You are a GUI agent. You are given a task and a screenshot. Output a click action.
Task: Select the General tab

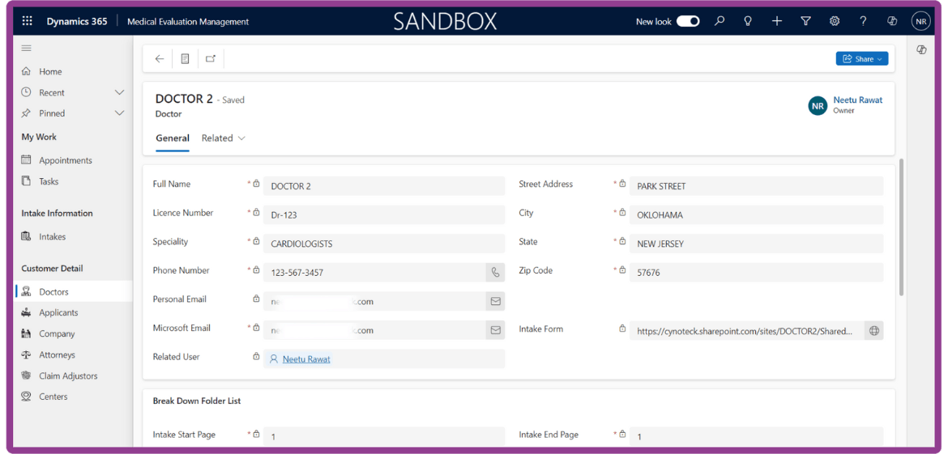tap(173, 138)
